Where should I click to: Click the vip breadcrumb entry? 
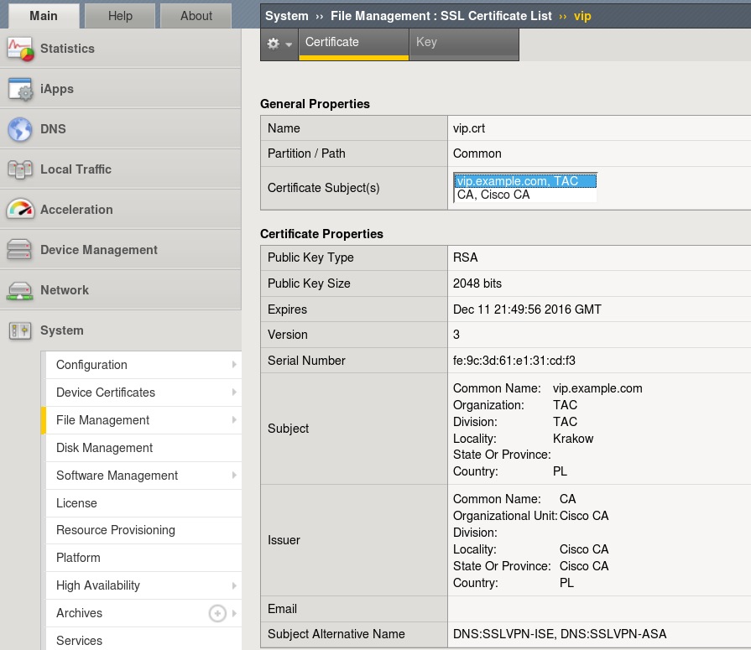point(582,16)
